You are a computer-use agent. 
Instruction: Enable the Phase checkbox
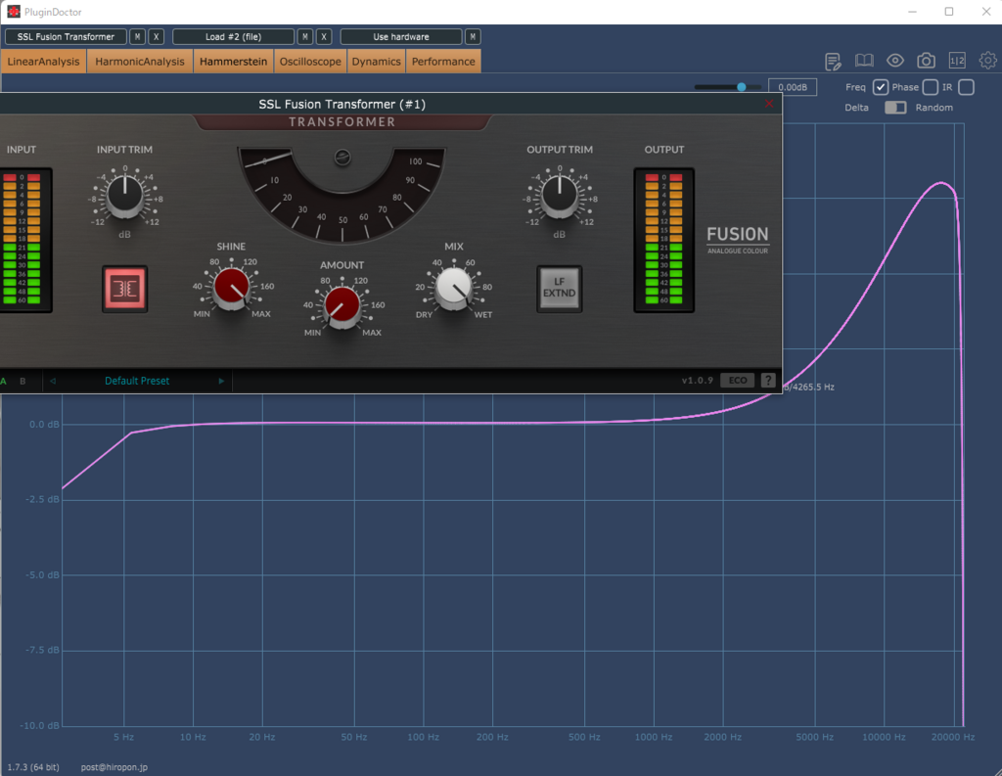click(x=931, y=87)
